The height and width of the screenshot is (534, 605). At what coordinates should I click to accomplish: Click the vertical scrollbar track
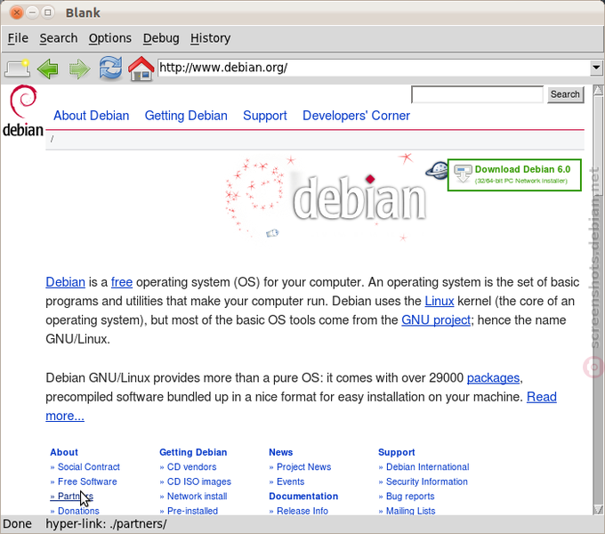pyautogui.click(x=599, y=300)
